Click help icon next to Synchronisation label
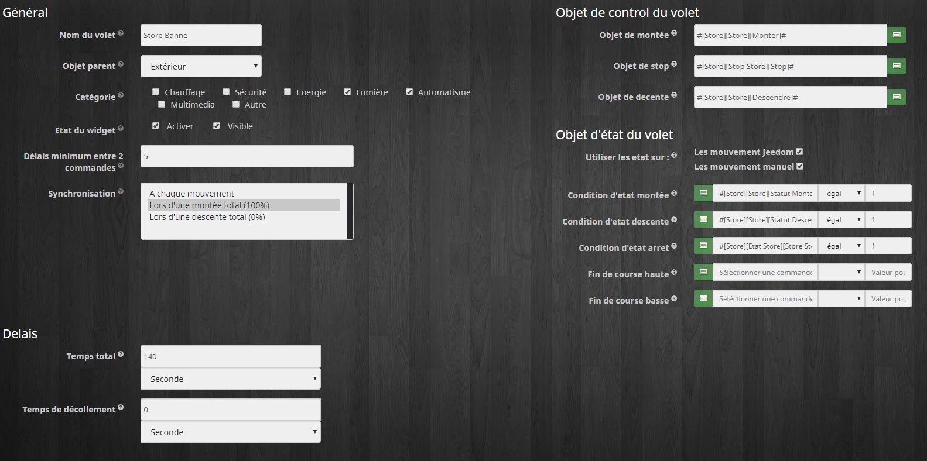 [121, 191]
